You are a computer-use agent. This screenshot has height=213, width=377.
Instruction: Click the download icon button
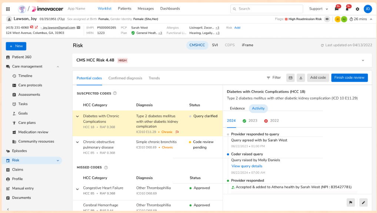pyautogui.click(x=301, y=78)
